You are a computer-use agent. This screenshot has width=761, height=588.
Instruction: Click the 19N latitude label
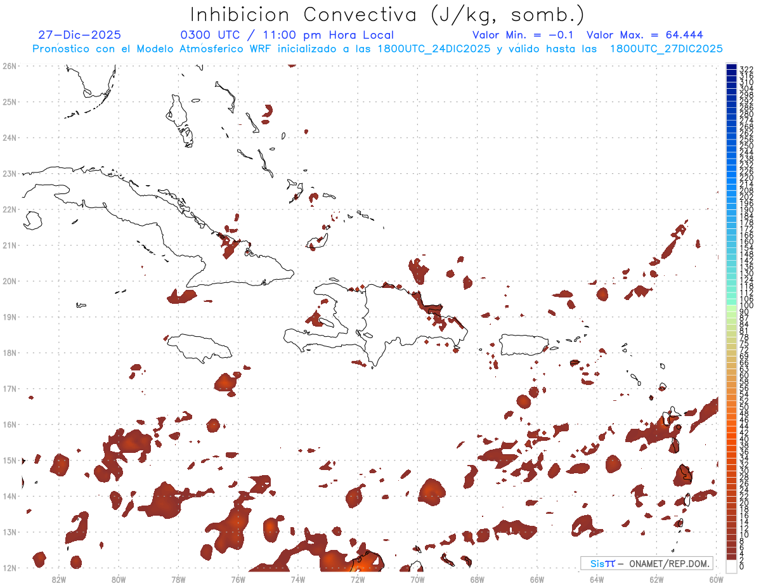click(x=10, y=317)
